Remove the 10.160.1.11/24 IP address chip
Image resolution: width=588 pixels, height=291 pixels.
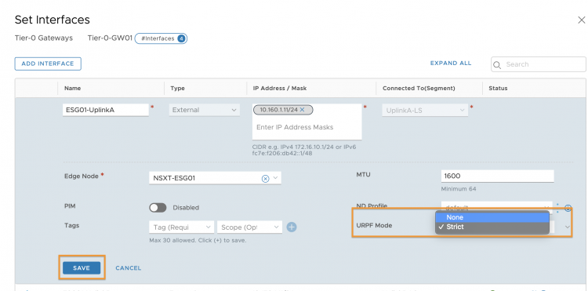pyautogui.click(x=302, y=110)
